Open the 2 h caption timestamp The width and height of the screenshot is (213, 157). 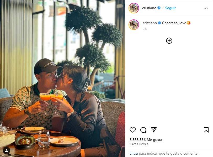(x=145, y=29)
